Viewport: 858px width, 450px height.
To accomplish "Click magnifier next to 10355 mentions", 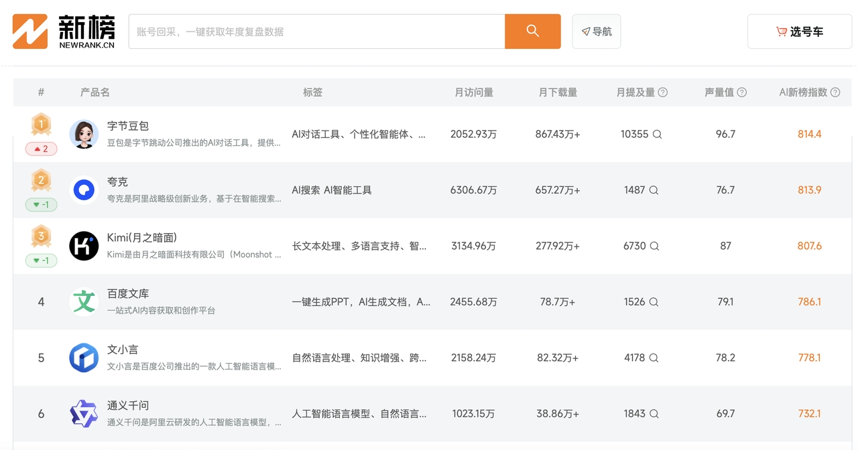I will click(x=658, y=134).
